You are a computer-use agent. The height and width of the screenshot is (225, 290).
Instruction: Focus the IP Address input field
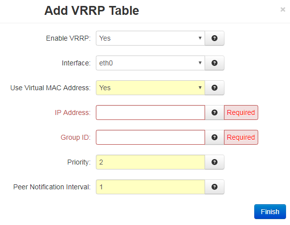(150, 112)
